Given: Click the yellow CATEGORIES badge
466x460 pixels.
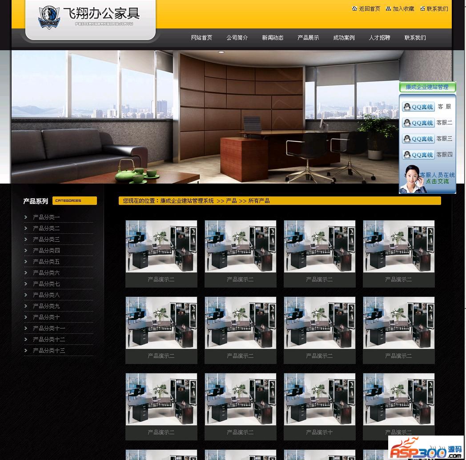Looking at the screenshot, I should 75,201.
